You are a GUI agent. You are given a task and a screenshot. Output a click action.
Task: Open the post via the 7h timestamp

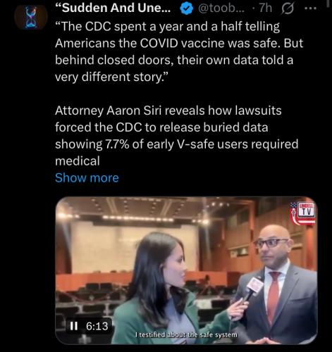coord(266,8)
